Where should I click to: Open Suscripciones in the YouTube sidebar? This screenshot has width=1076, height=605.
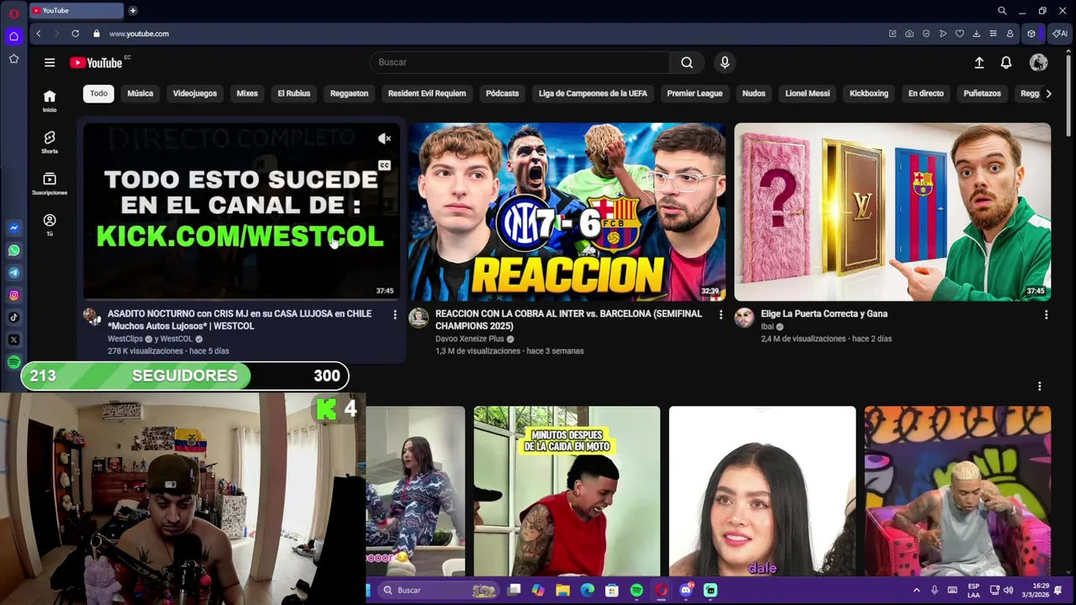pos(50,182)
